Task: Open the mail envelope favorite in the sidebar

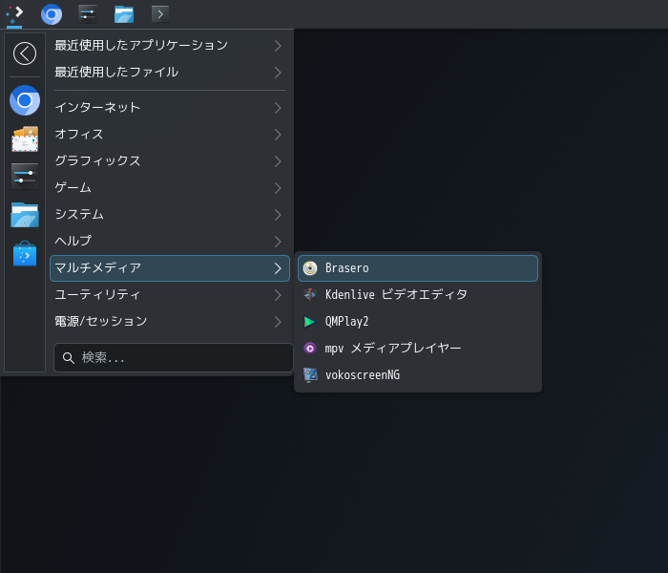Action: 25,138
